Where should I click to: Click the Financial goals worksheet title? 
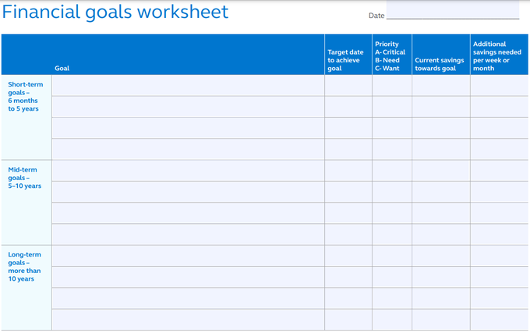click(115, 12)
